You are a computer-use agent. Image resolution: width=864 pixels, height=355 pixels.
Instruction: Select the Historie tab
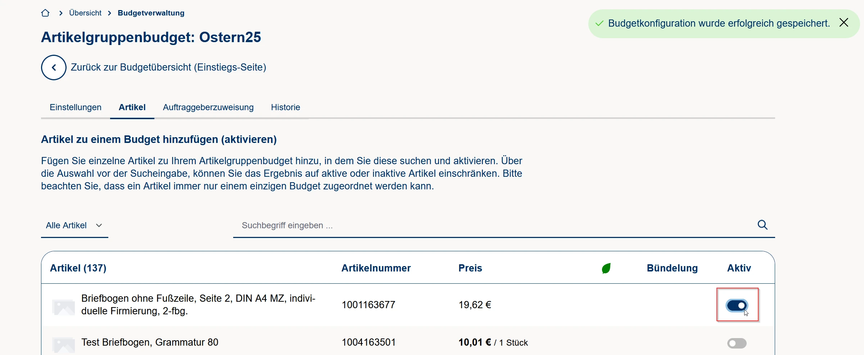click(285, 107)
